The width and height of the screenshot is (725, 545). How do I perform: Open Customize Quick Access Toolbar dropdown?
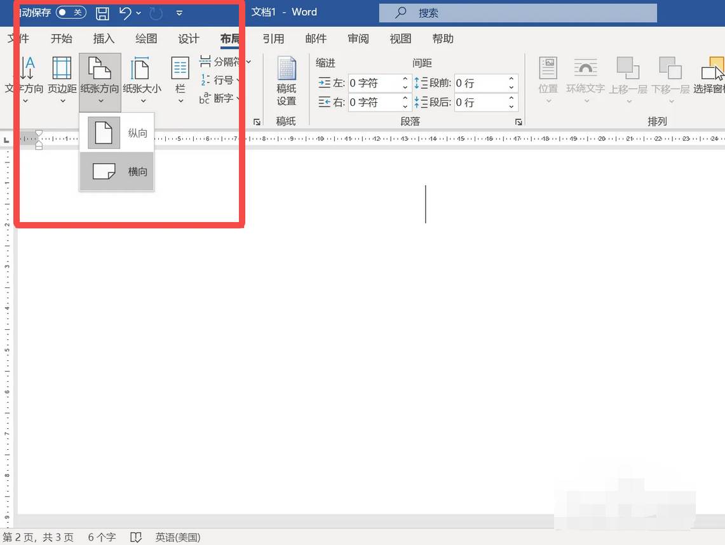click(x=179, y=13)
